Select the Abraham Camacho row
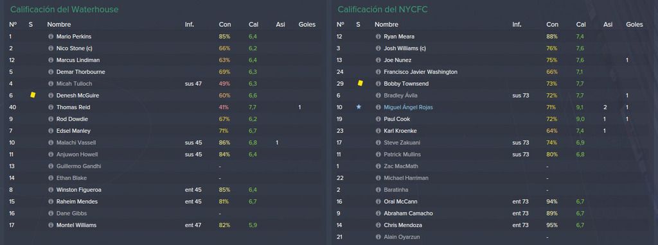The image size is (658, 245). 493,214
